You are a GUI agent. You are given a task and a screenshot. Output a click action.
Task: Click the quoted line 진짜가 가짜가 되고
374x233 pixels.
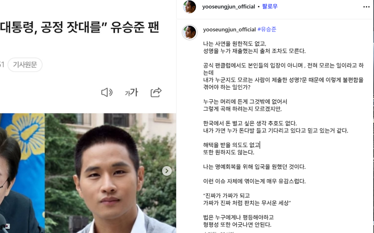click(226, 196)
